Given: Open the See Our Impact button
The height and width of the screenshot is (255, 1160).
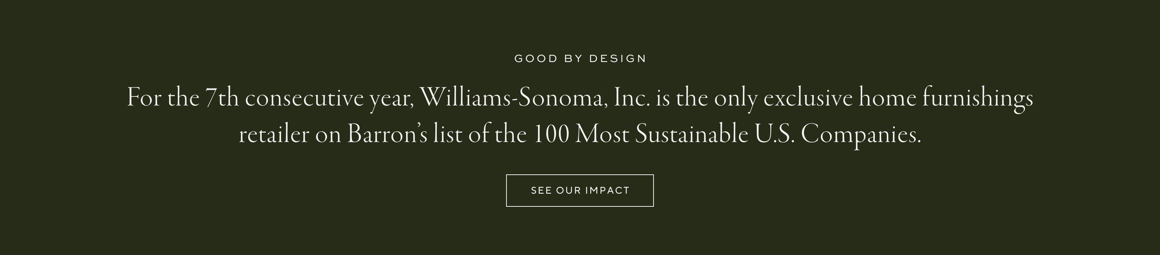Looking at the screenshot, I should (x=580, y=191).
